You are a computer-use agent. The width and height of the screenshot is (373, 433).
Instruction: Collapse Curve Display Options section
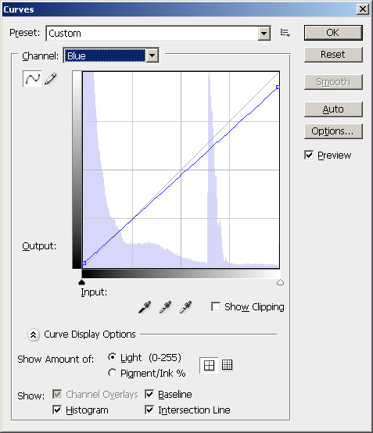[33, 335]
